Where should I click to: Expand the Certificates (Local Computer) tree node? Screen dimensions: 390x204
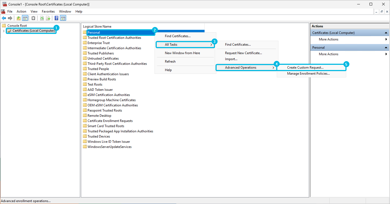click(4, 31)
